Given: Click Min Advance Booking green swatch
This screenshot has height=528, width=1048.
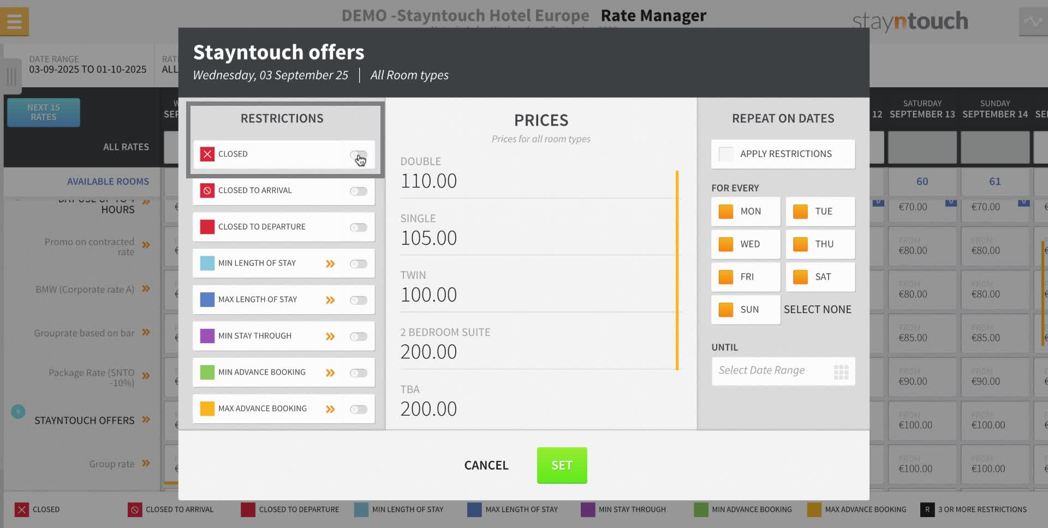Looking at the screenshot, I should pos(207,373).
